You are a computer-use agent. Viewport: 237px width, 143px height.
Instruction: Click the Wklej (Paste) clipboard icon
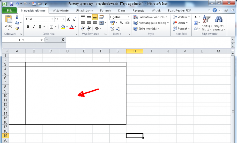9,20
